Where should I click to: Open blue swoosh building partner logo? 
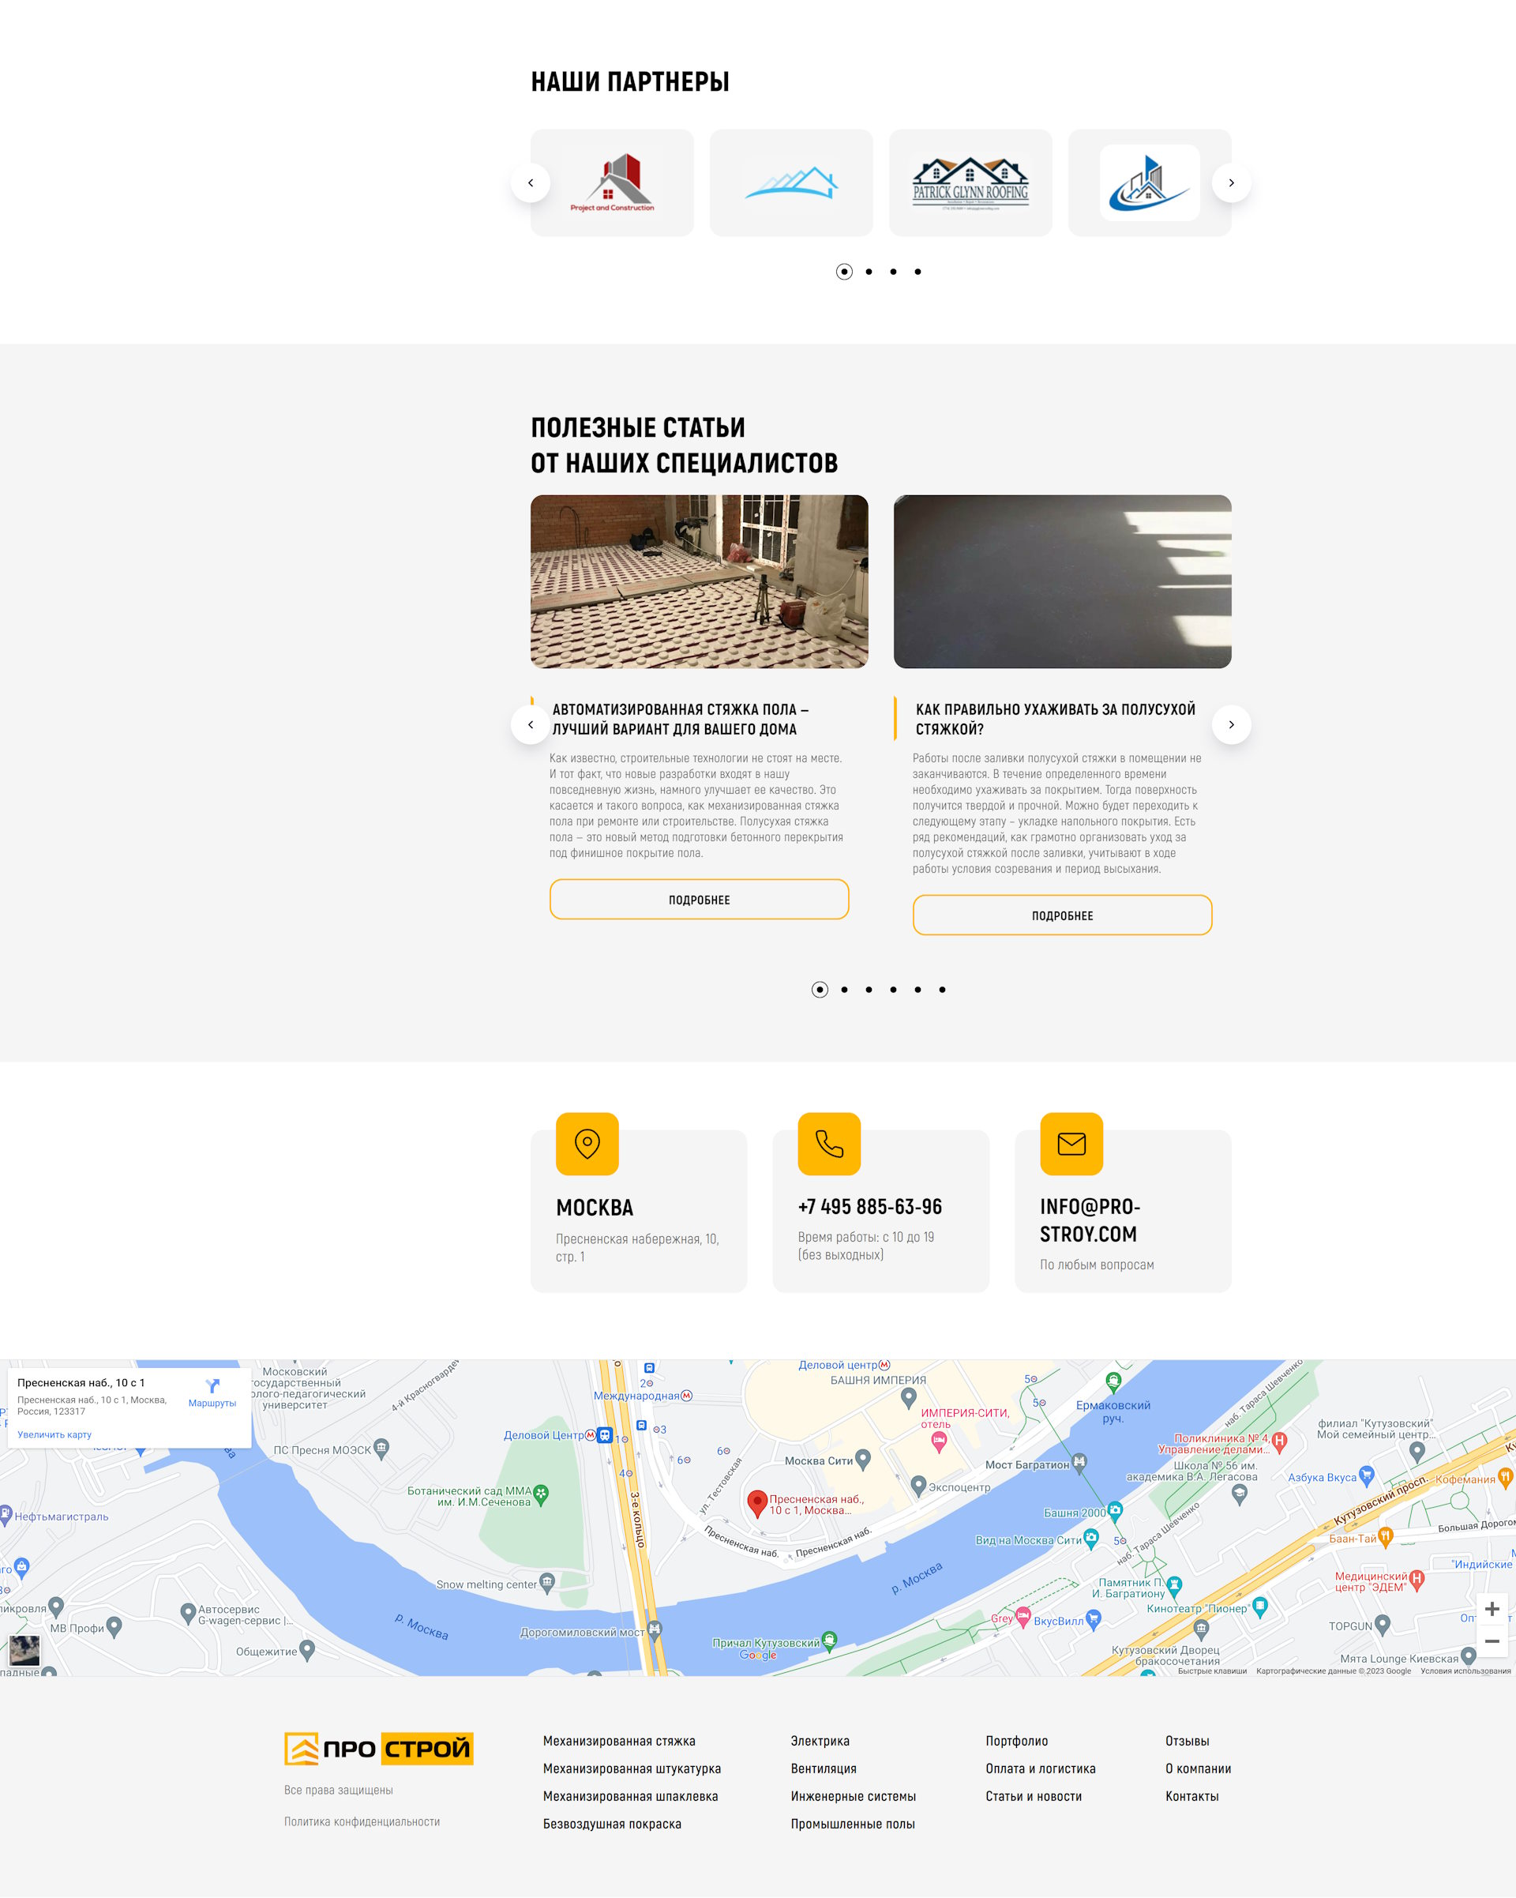1150,183
